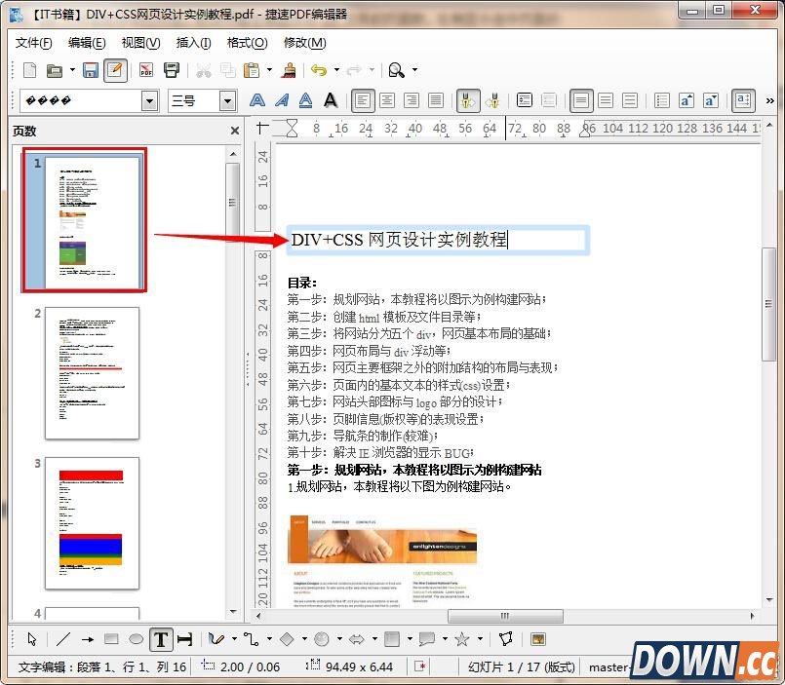Open the 格式(O) menu

tap(247, 43)
